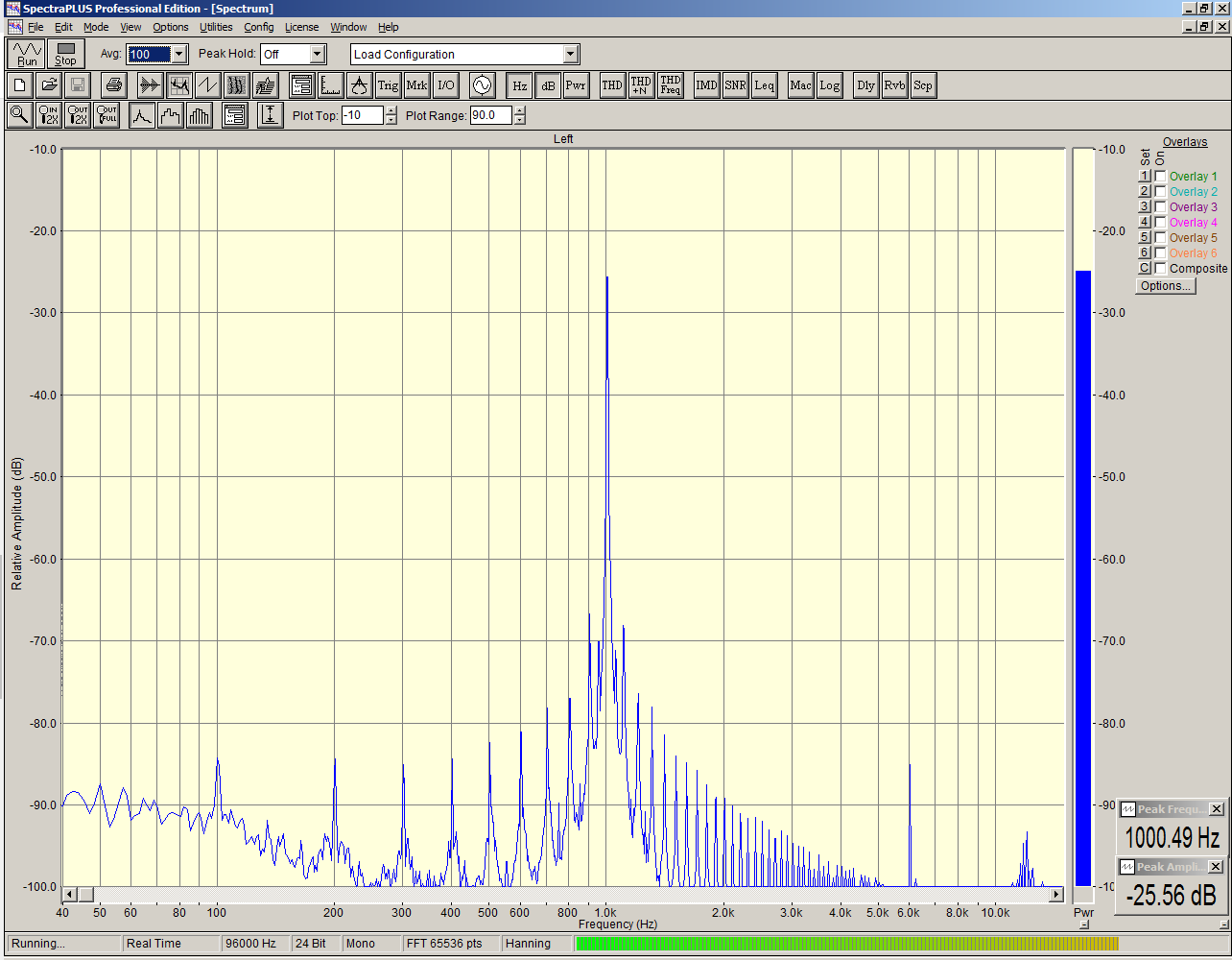Click the THD+N measurement toolbar button

(641, 85)
